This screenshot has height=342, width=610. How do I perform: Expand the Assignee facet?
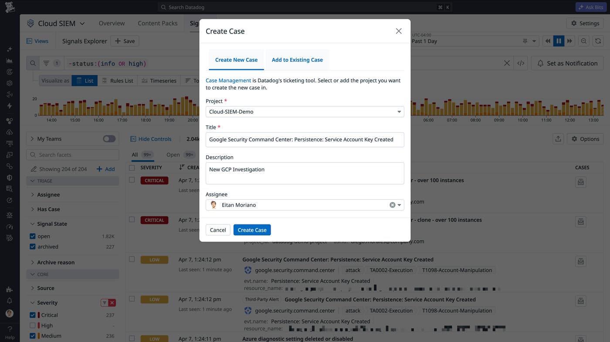coord(48,194)
